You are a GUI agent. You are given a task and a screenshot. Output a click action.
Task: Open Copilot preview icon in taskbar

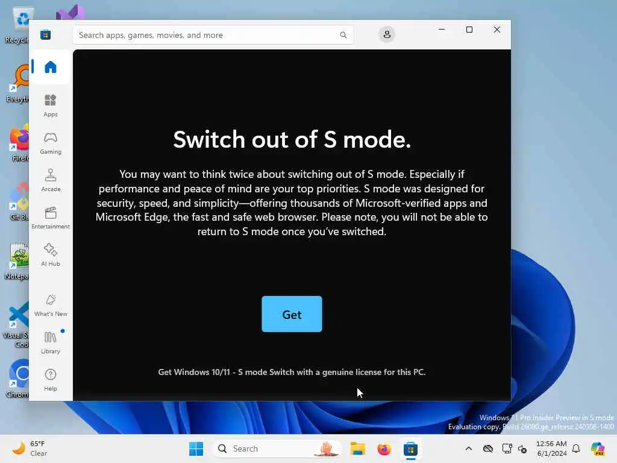point(598,449)
